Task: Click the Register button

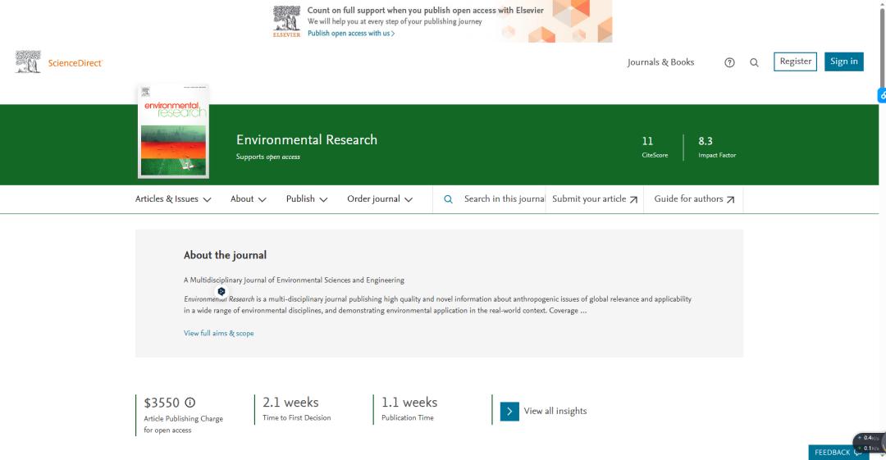Action: (x=795, y=61)
